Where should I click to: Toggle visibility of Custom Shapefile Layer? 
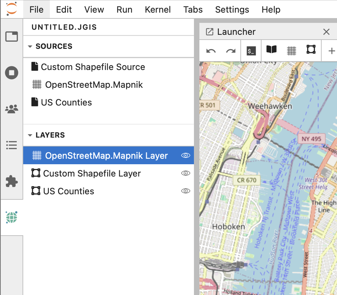click(185, 173)
